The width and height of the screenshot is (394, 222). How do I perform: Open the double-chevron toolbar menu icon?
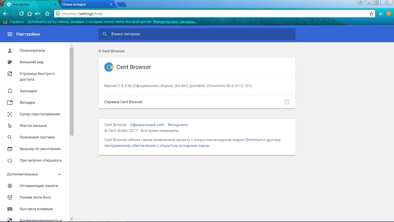click(381, 14)
